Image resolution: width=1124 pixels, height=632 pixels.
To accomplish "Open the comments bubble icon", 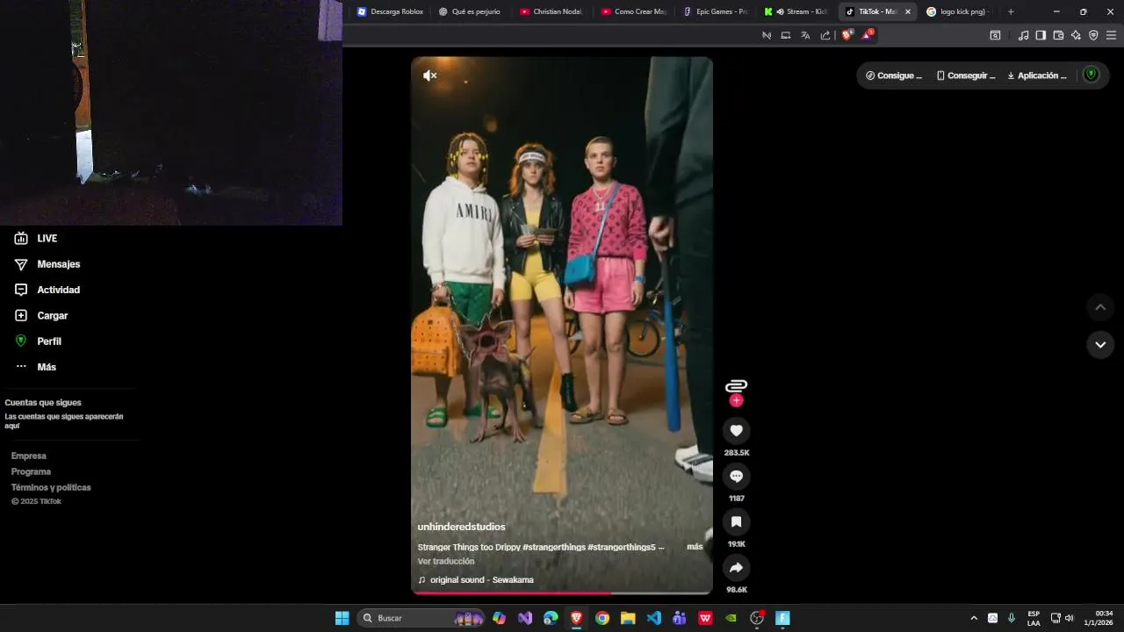I will (x=736, y=476).
